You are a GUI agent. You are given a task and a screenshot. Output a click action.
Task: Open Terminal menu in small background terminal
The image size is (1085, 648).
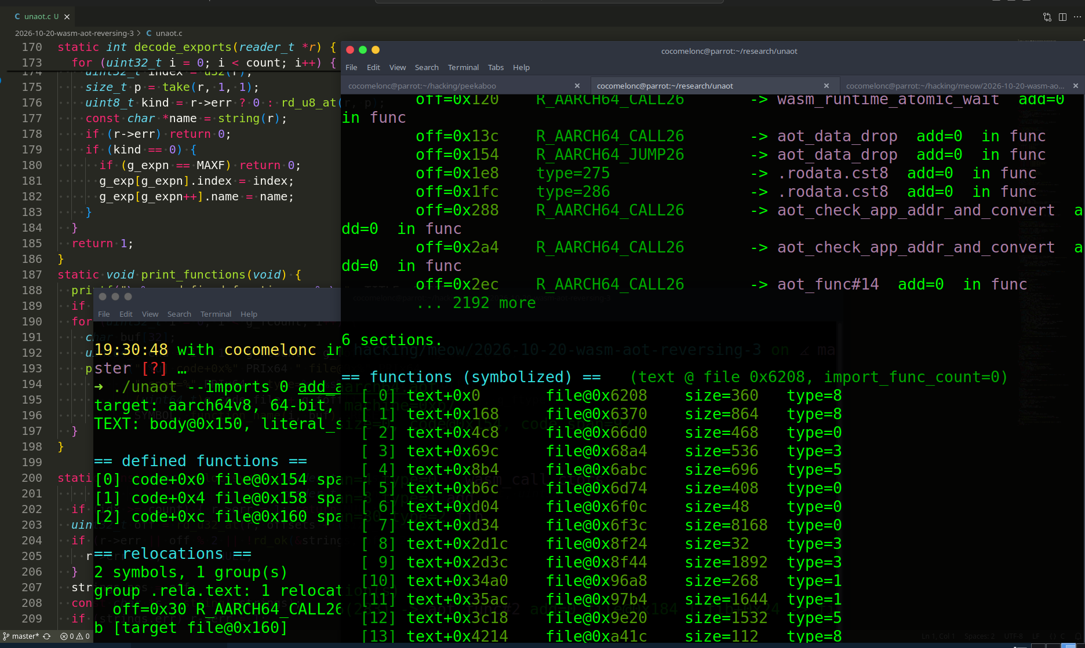tap(216, 314)
